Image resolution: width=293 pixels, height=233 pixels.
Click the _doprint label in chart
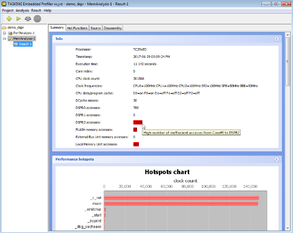[x=94, y=221]
